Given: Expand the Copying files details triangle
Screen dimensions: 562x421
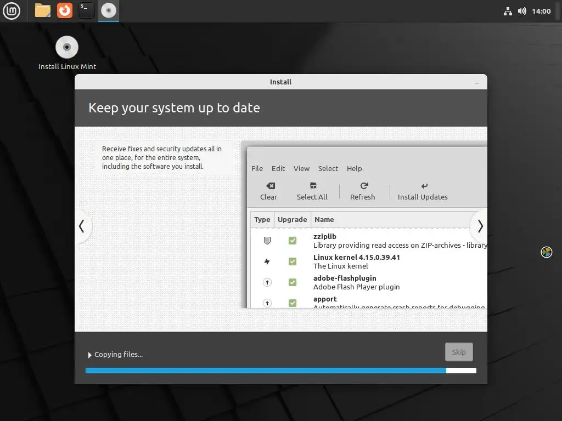Looking at the screenshot, I should tap(89, 355).
